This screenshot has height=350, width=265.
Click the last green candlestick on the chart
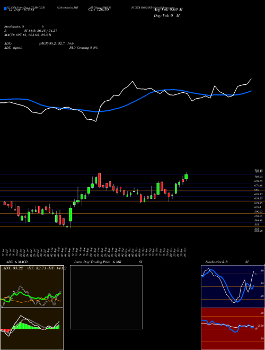click(186, 177)
